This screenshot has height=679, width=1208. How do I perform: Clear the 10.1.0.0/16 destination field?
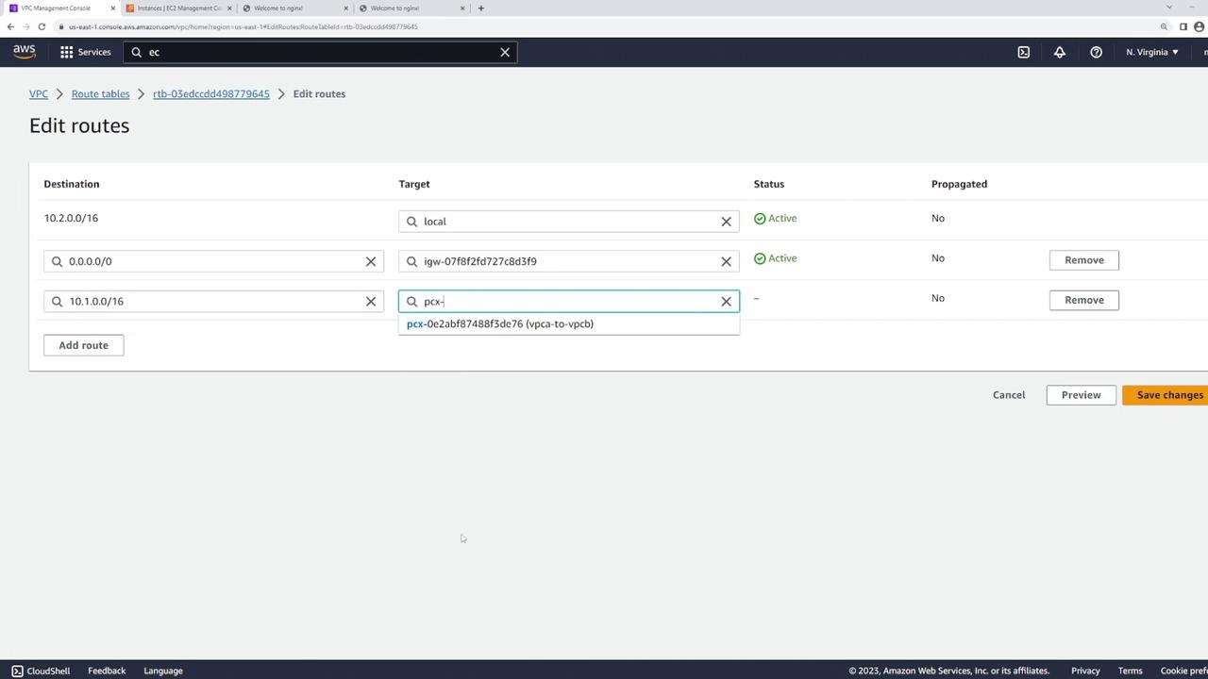(x=371, y=301)
